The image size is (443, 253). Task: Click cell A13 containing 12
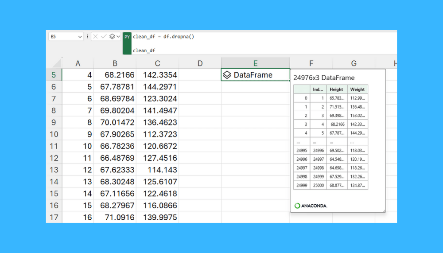coord(78,170)
